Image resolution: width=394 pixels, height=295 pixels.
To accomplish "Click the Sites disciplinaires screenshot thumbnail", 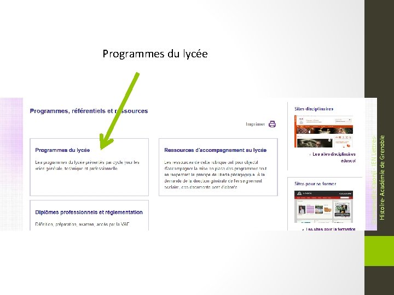I will 323,132.
